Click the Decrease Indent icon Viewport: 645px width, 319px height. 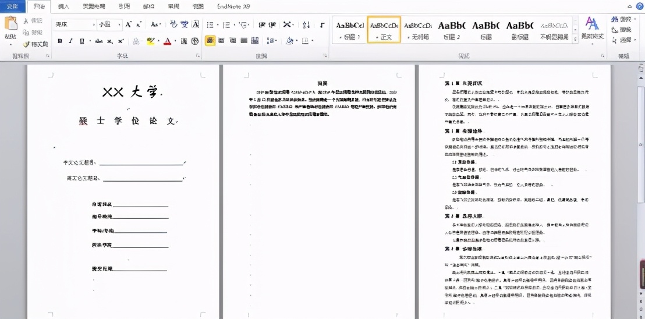pos(261,25)
